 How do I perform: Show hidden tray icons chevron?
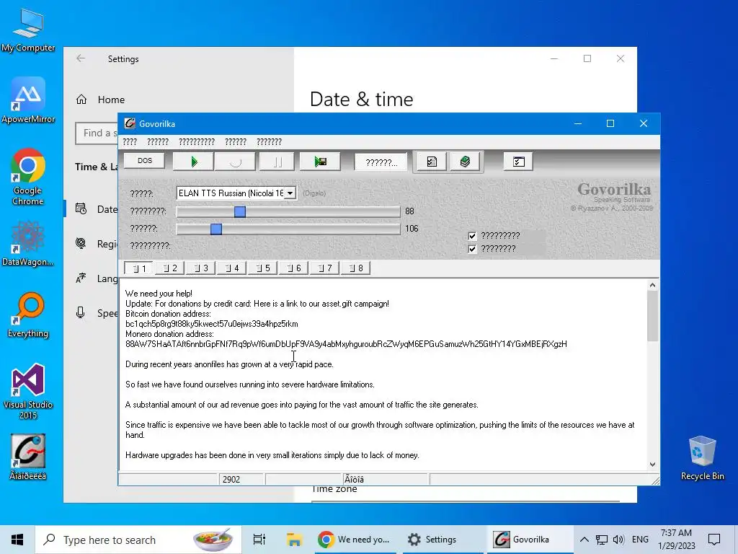[584, 540]
